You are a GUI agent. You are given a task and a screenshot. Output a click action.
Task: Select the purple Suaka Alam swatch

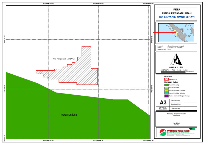tap(166, 96)
